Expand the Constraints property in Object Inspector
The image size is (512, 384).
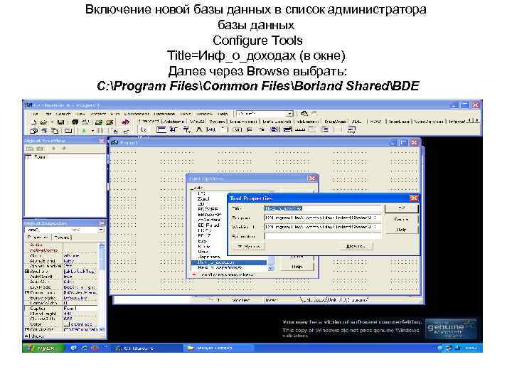(x=27, y=329)
